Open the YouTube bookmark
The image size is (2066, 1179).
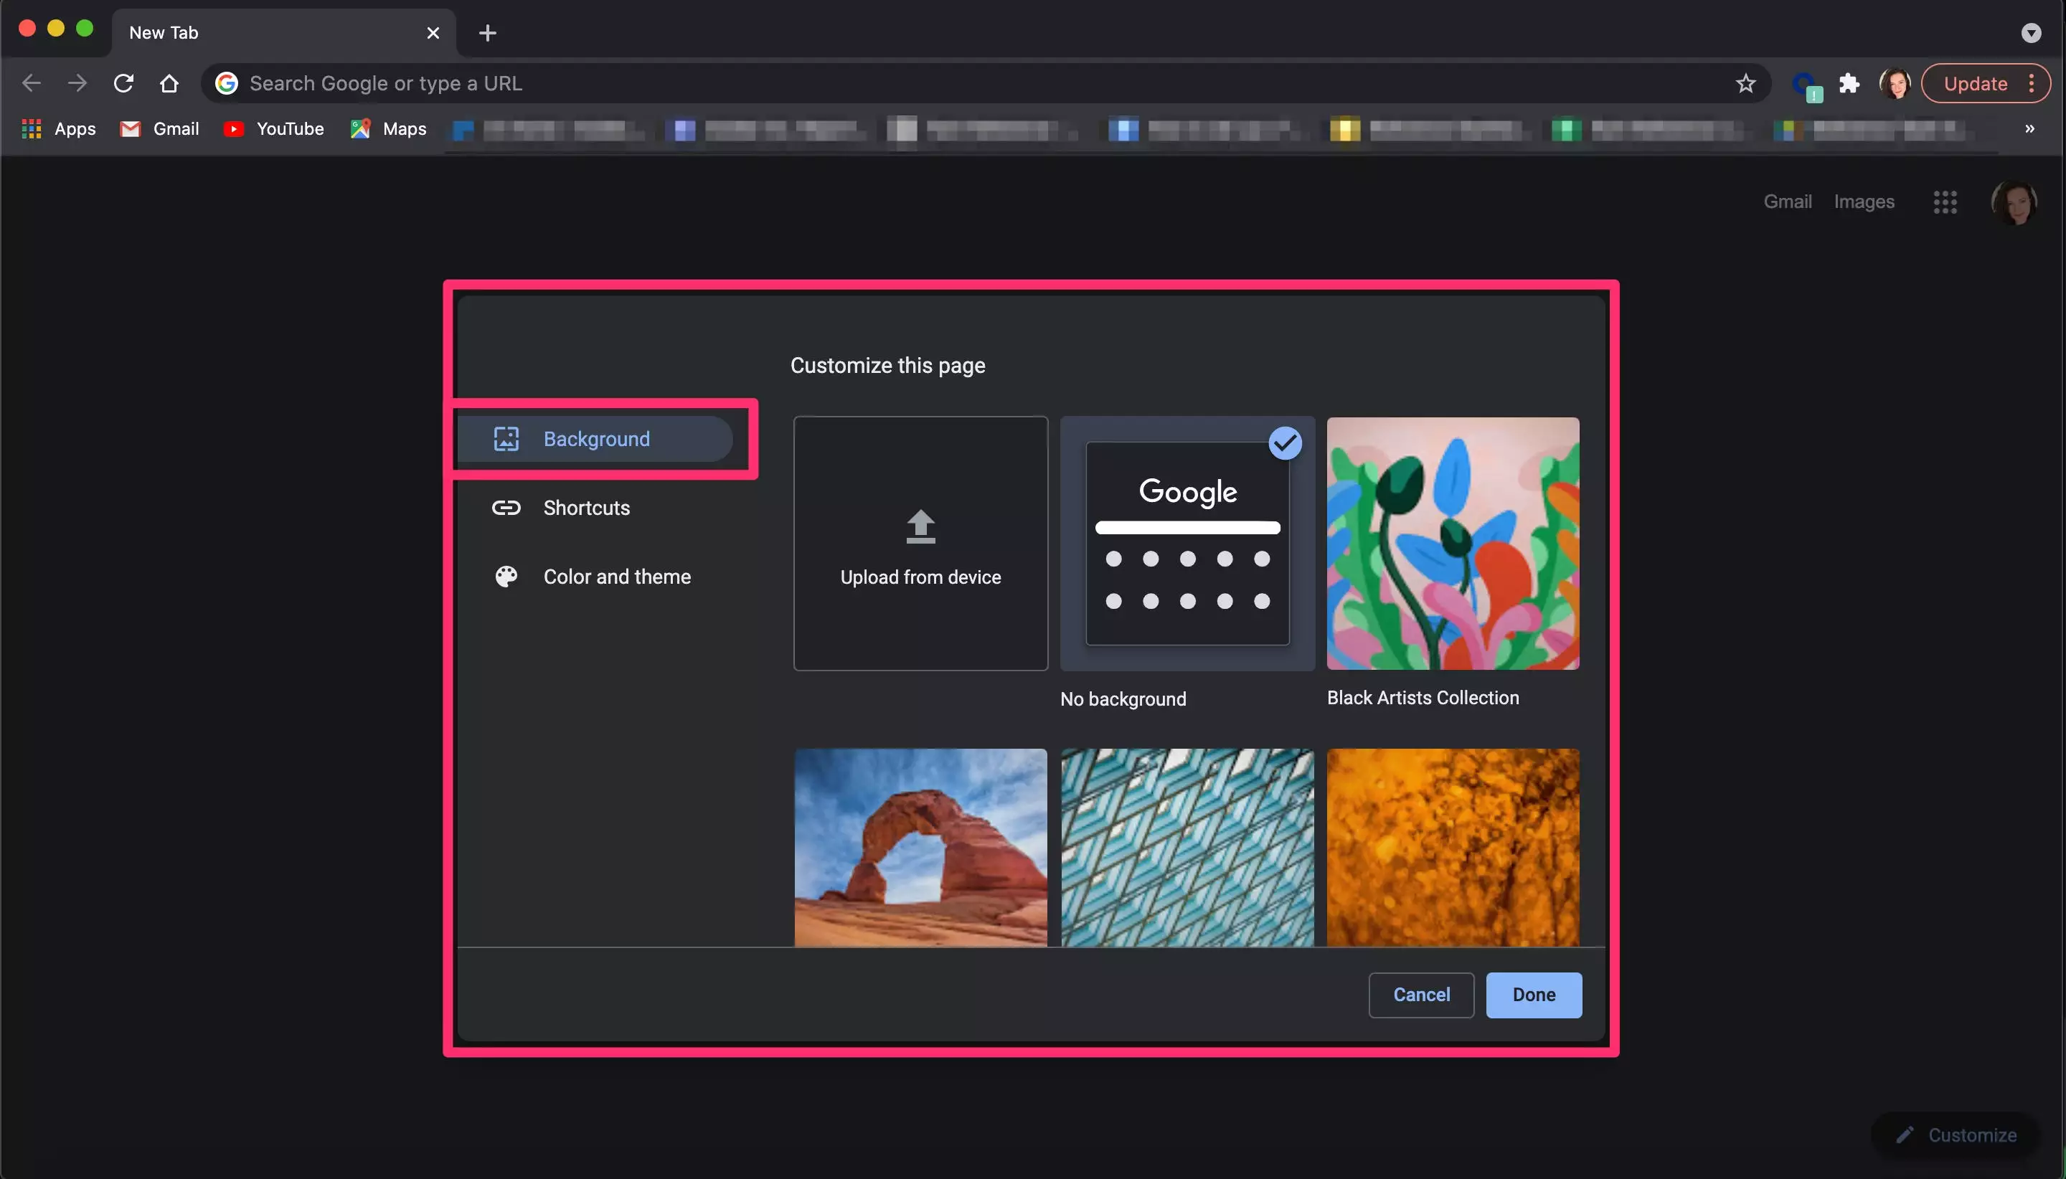pos(274,129)
